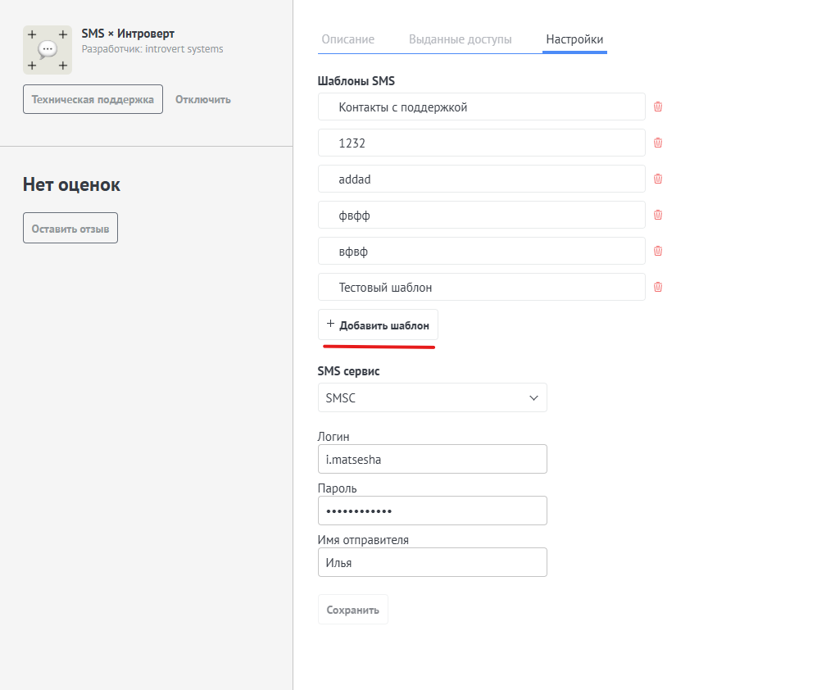Edit the Имя отправителя field containing Илья
The width and height of the screenshot is (826, 690).
433,562
